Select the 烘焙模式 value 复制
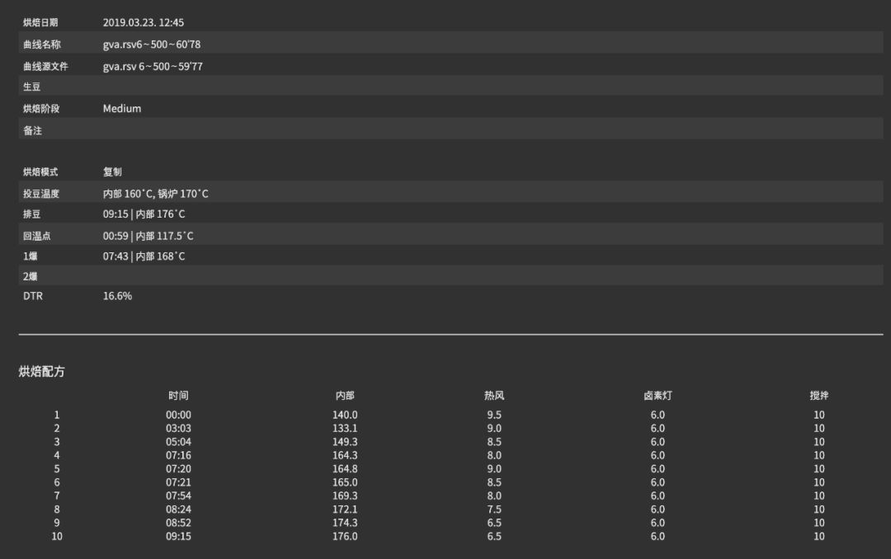 (x=113, y=172)
